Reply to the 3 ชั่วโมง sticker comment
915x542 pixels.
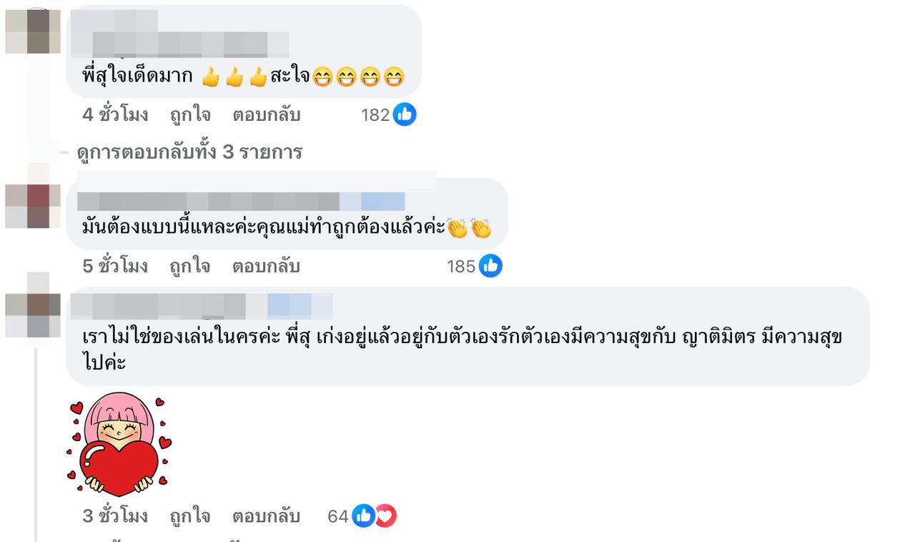266,516
